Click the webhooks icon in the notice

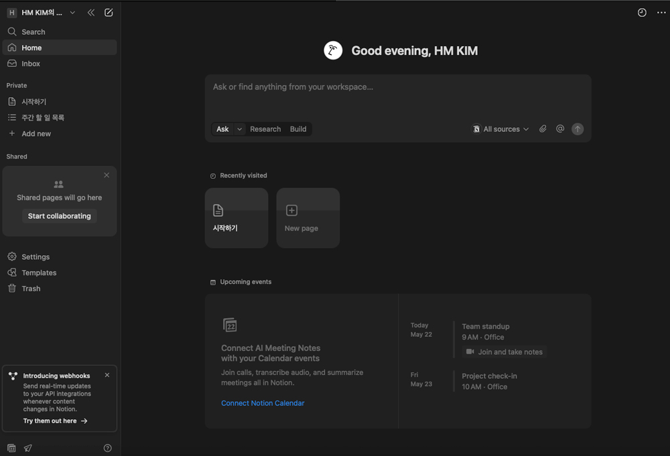[x=13, y=376]
